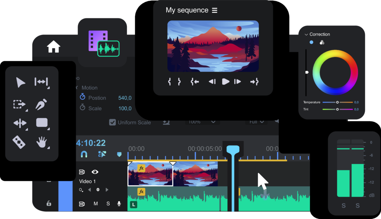The width and height of the screenshot is (381, 219).
Task: Select the arrow Selection tool
Action: click(20, 82)
